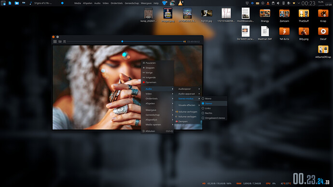This screenshot has width=333, height=187.
Task: Open the top-bar Weergave menu
Action: click(x=146, y=3)
